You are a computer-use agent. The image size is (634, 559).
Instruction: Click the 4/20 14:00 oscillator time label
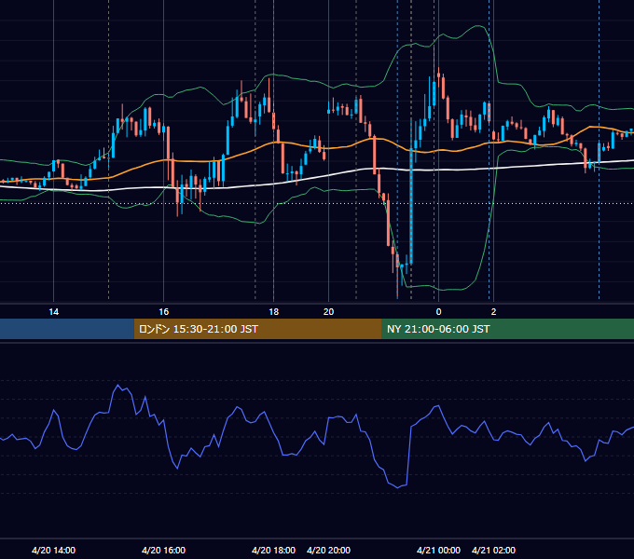click(53, 550)
